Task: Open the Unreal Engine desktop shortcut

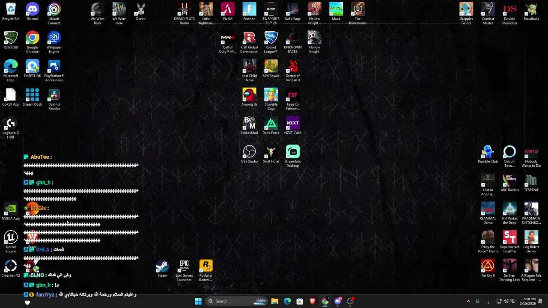Action: [11, 242]
